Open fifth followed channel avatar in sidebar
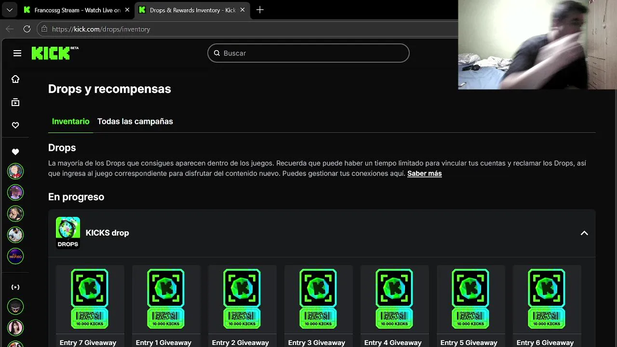This screenshot has width=617, height=347. pyautogui.click(x=15, y=256)
